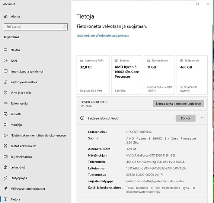Viewport: 214px width, 203px height.
Task: Click the Suoritin AMD Ryzen 5 card
Action: click(127, 75)
